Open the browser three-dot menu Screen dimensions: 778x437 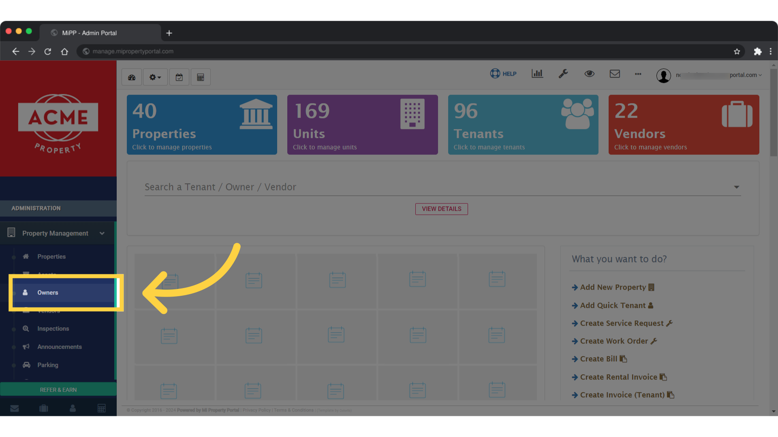(x=771, y=51)
